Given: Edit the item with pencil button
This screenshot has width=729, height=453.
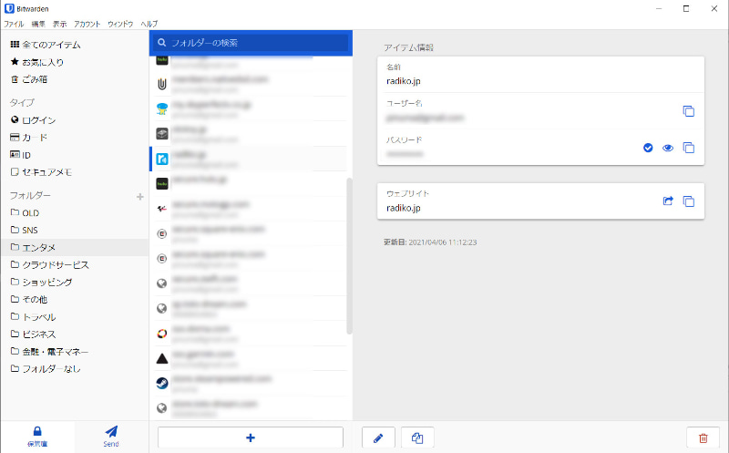Looking at the screenshot, I should 378,438.
